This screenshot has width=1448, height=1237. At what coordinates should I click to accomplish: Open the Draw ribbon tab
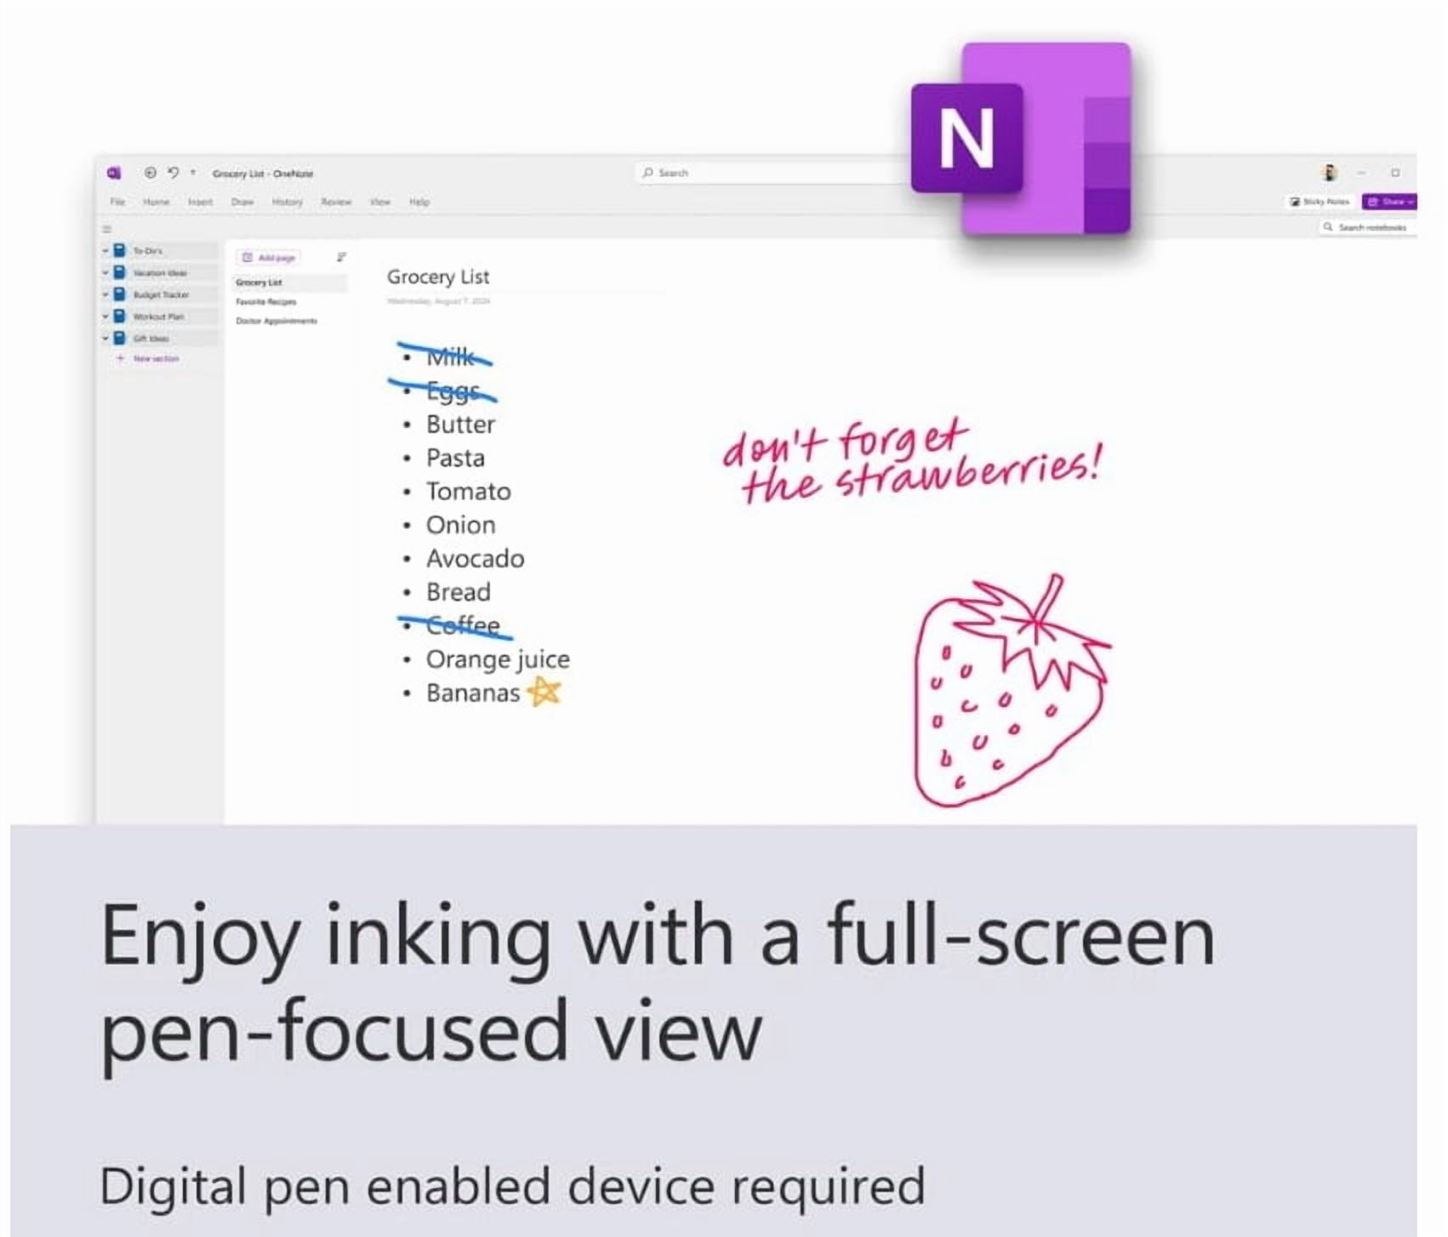(242, 202)
